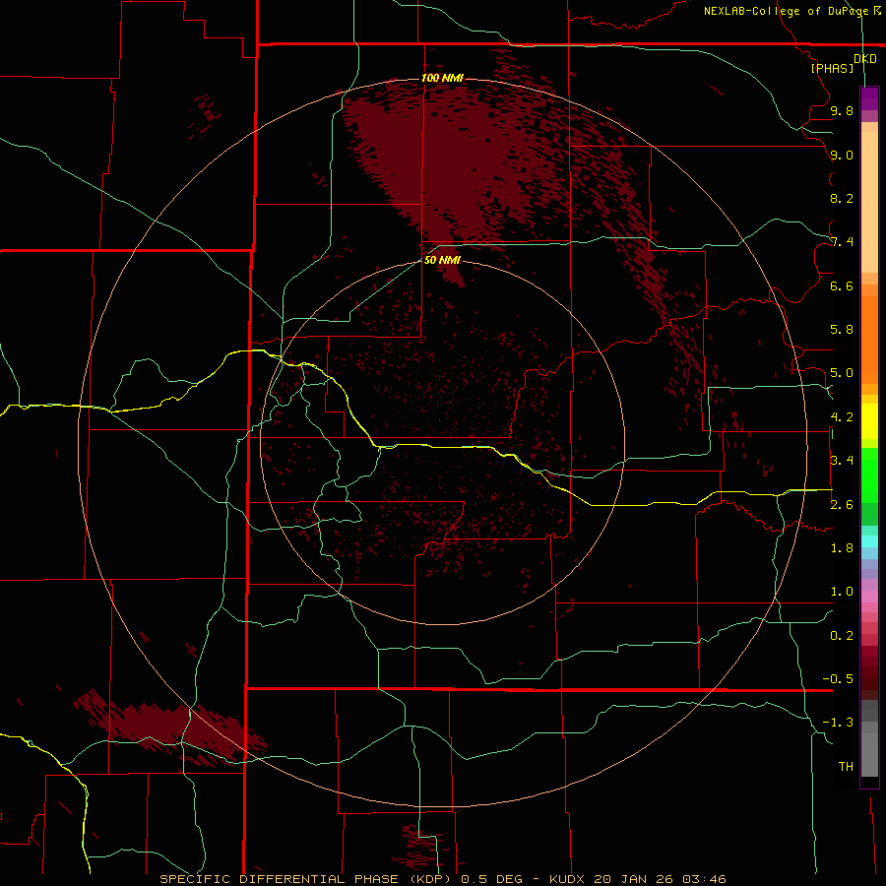Click the 5.0 color scale value

point(842,373)
